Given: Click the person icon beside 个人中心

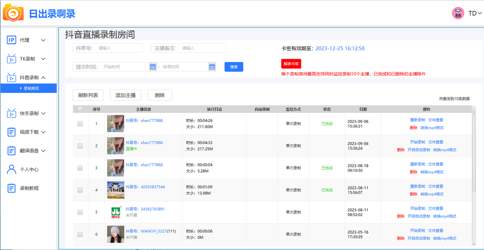Looking at the screenshot, I should 12,169.
